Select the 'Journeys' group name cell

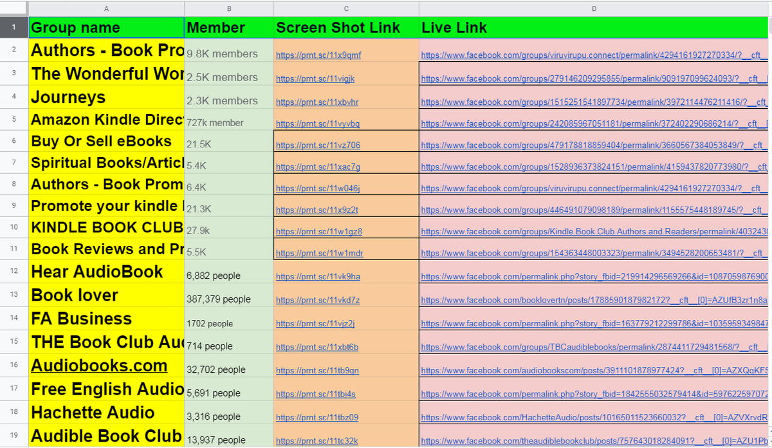pyautogui.click(x=107, y=97)
